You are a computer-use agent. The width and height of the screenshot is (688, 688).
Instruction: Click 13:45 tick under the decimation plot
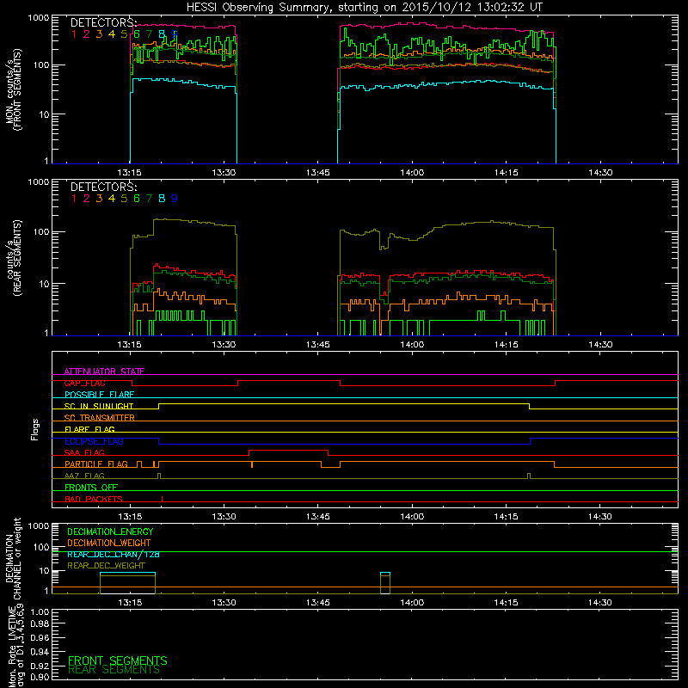317,603
